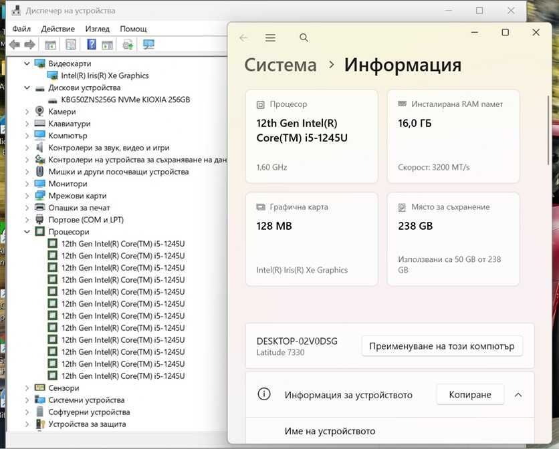This screenshot has width=559, height=449.
Task: Open the Изглед menu
Action: (x=98, y=29)
